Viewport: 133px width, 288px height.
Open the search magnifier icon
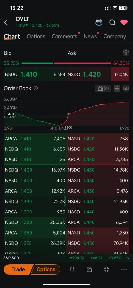112,22
